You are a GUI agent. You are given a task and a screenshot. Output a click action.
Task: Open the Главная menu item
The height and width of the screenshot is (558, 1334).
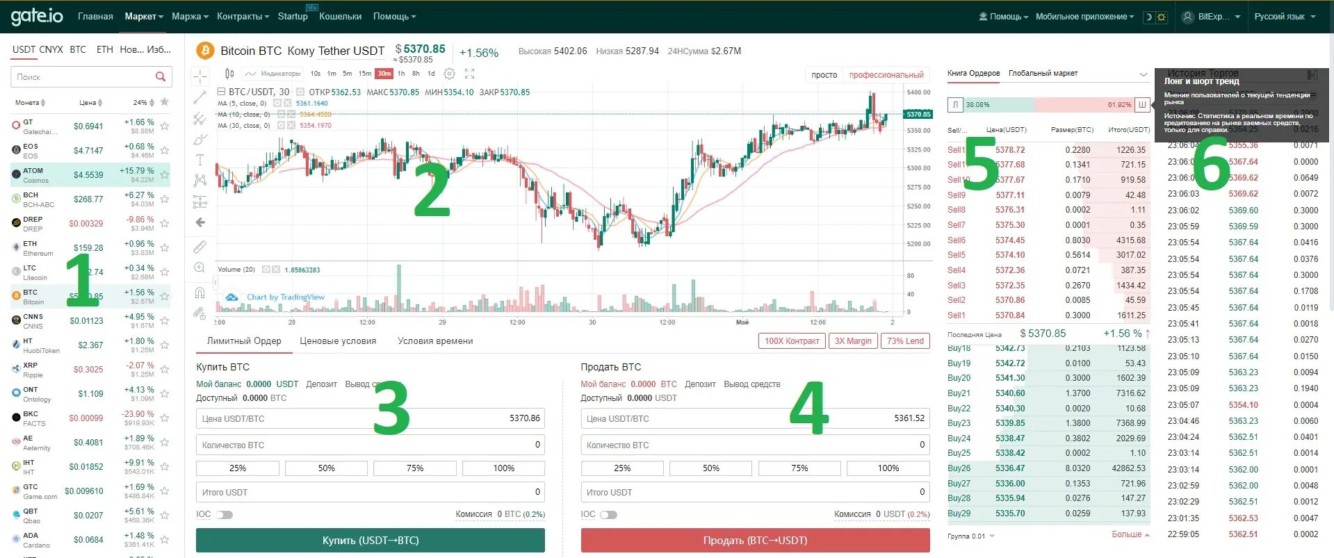pyautogui.click(x=95, y=17)
